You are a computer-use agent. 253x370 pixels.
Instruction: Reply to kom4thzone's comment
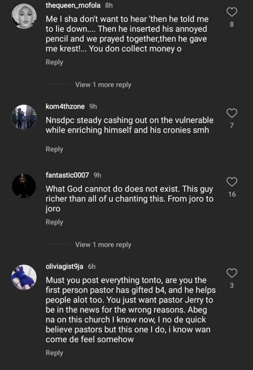(54, 149)
